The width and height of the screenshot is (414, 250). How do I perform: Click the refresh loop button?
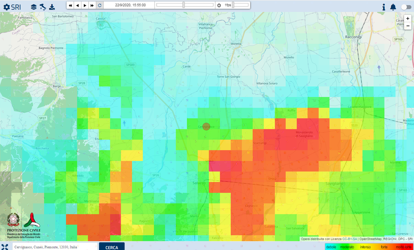(100, 6)
